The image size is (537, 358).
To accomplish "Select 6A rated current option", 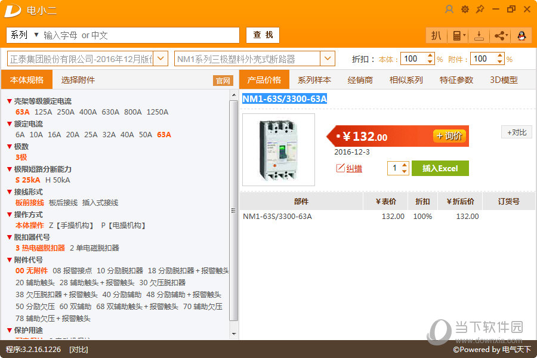I will [x=20, y=134].
